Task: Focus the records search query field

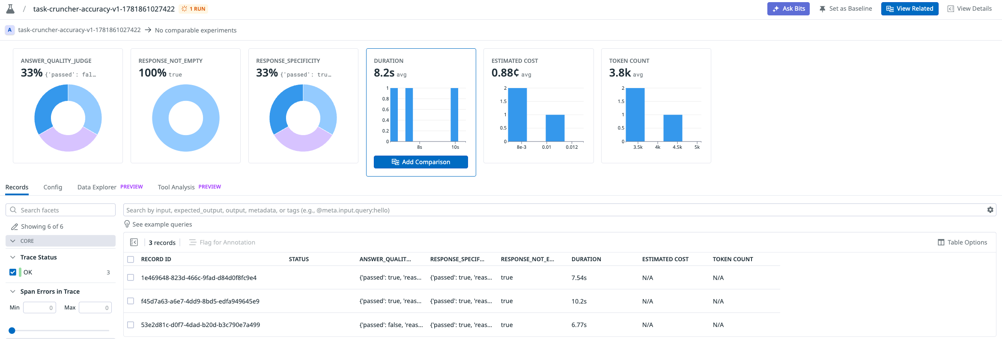Action: 560,210
